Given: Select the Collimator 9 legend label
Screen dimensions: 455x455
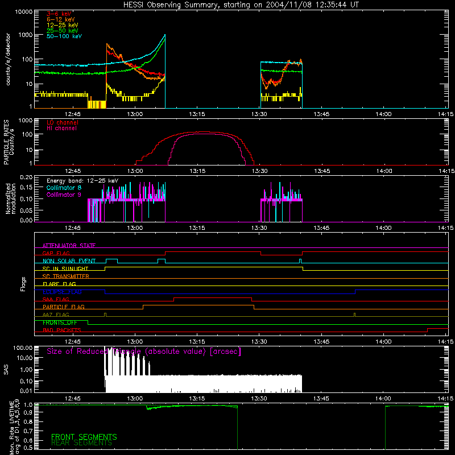Looking at the screenshot, I should click(x=64, y=195).
